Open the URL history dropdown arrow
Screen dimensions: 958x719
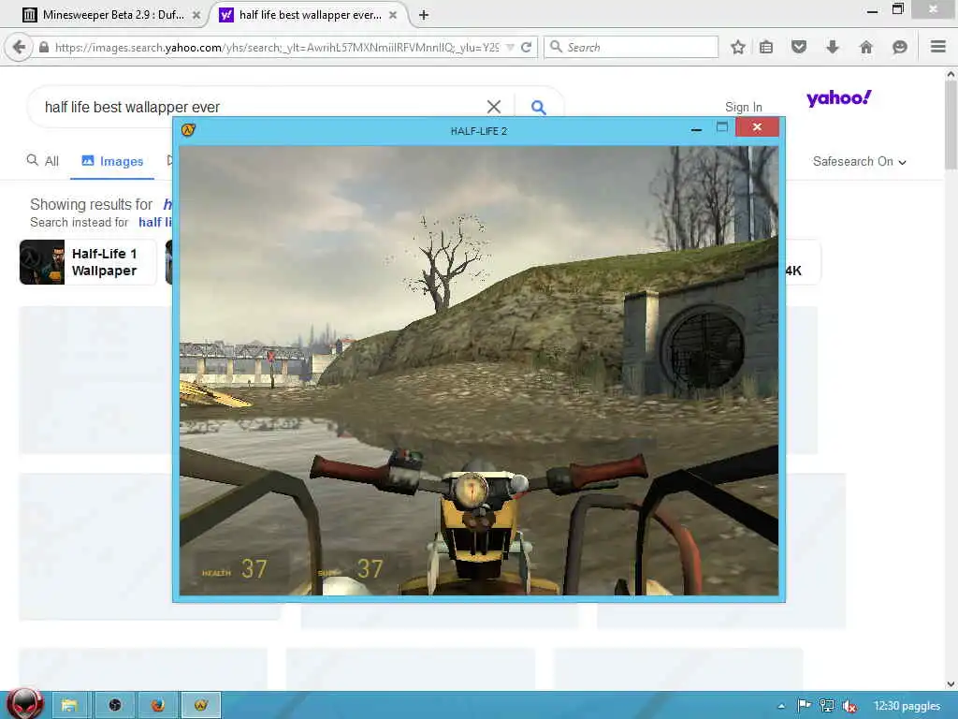[x=510, y=47]
